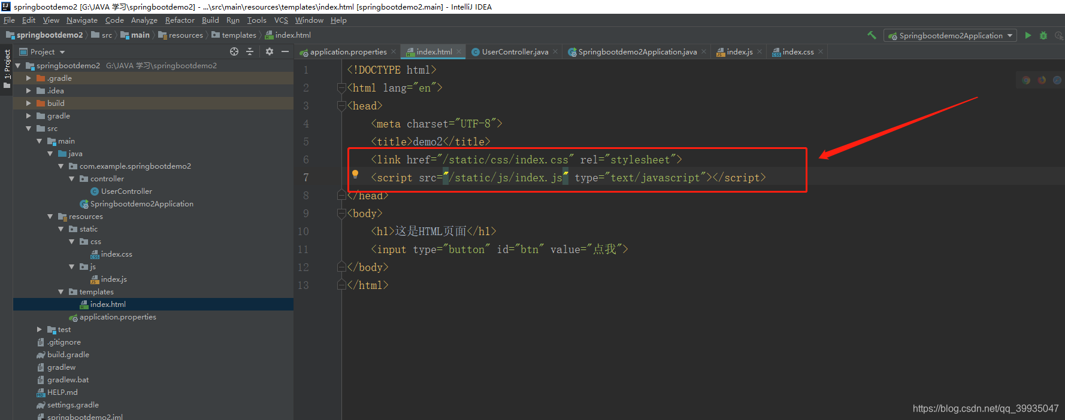Close the Springbootdemo2Application.java tab
This screenshot has width=1065, height=420.
[704, 52]
